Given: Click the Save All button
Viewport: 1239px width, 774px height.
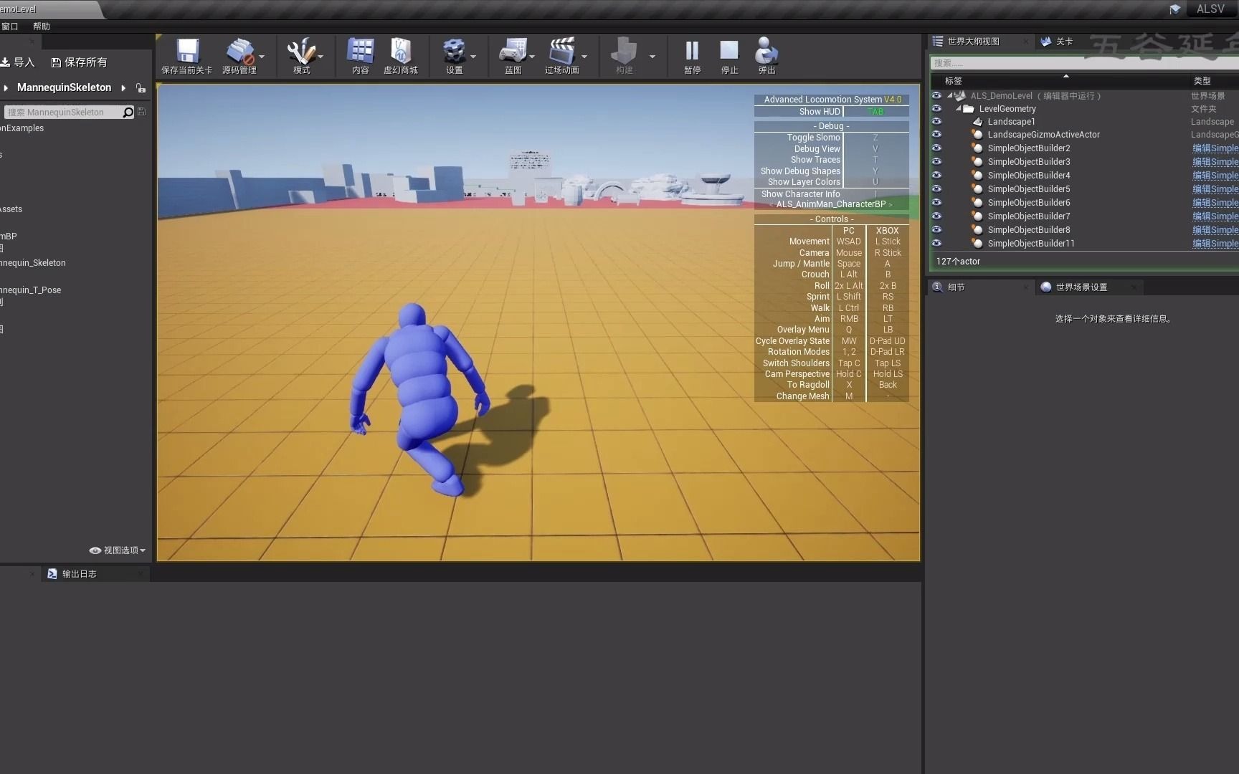Looking at the screenshot, I should click(79, 62).
